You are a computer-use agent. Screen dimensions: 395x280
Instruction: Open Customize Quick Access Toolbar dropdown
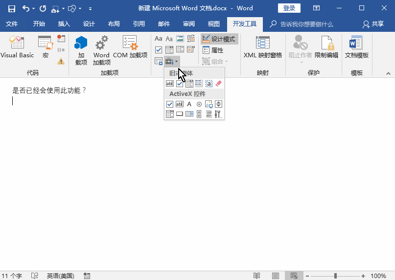coord(90,8)
